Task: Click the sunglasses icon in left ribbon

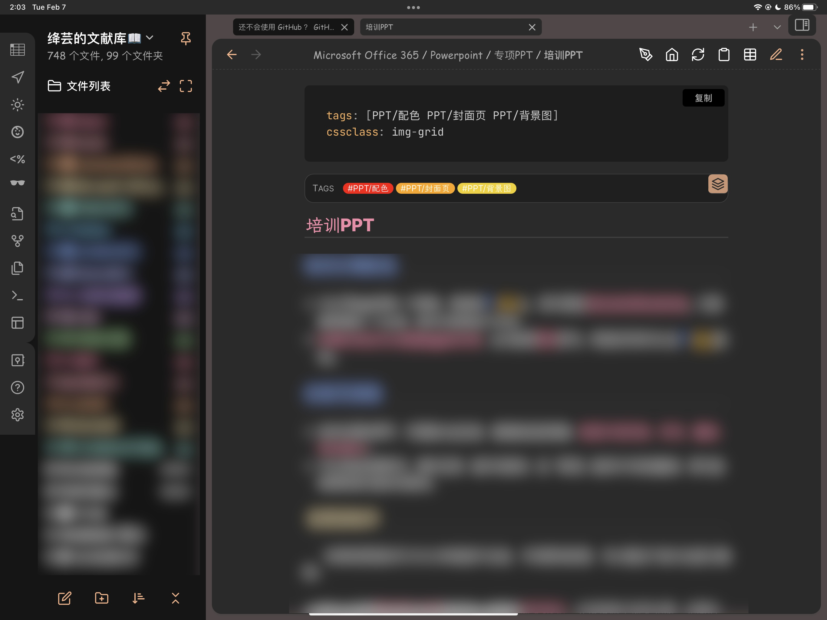Action: pos(18,183)
